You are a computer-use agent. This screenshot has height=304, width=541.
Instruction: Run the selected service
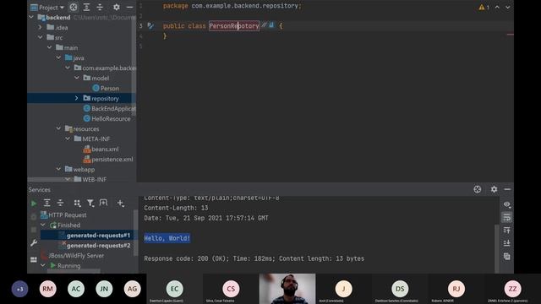click(34, 204)
